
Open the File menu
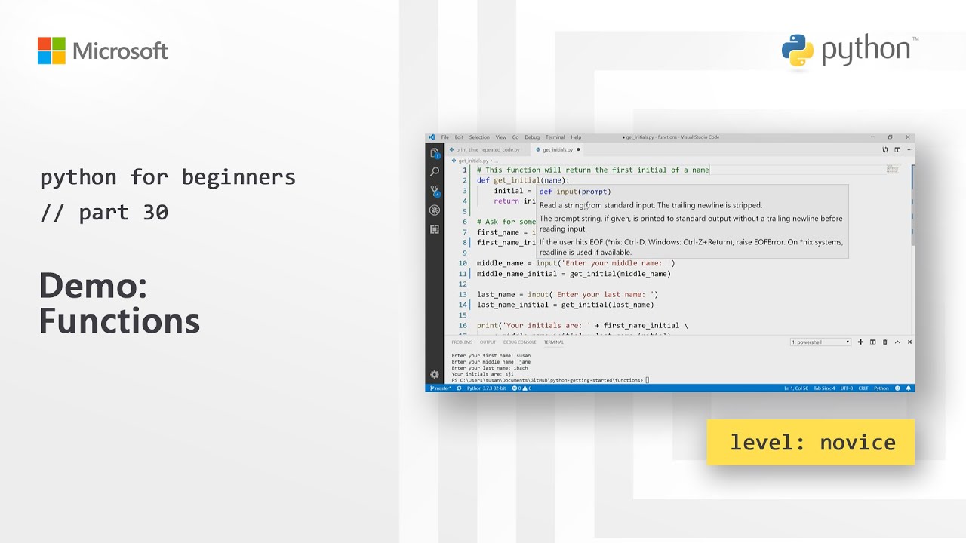click(445, 137)
